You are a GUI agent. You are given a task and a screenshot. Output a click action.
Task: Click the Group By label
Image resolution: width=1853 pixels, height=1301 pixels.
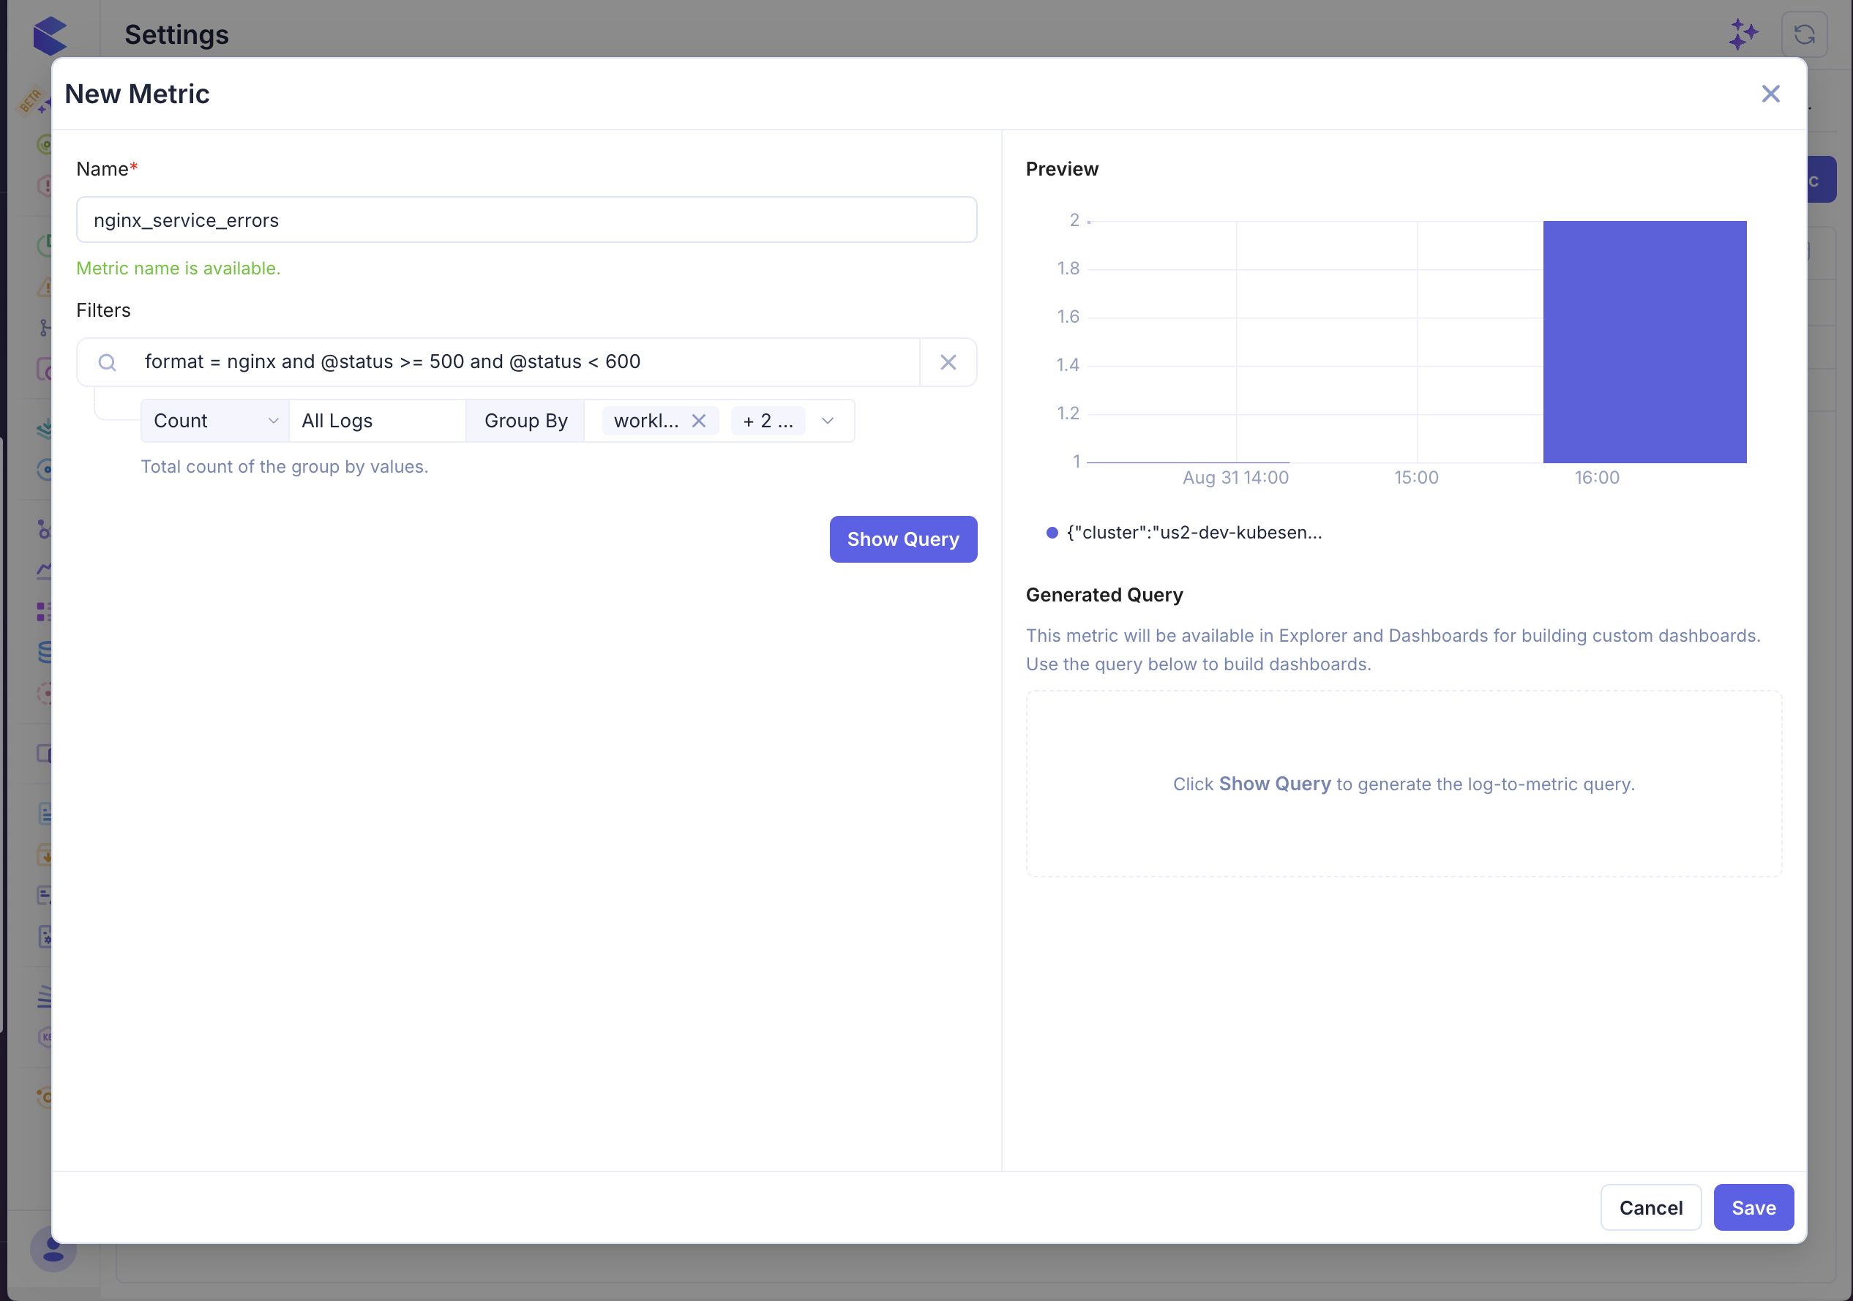[x=525, y=421]
